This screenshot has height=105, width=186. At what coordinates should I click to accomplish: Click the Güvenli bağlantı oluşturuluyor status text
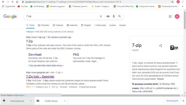tap(13, 95)
